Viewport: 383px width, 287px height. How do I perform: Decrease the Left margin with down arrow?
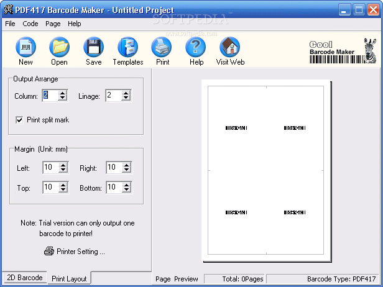pos(63,170)
